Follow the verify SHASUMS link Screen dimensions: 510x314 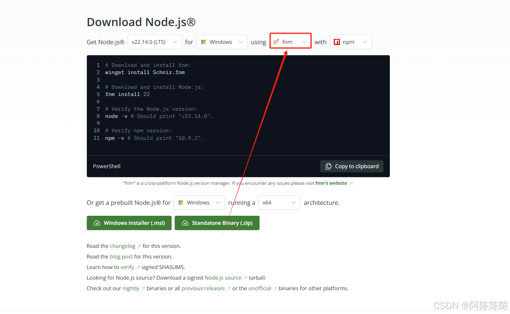[127, 267]
